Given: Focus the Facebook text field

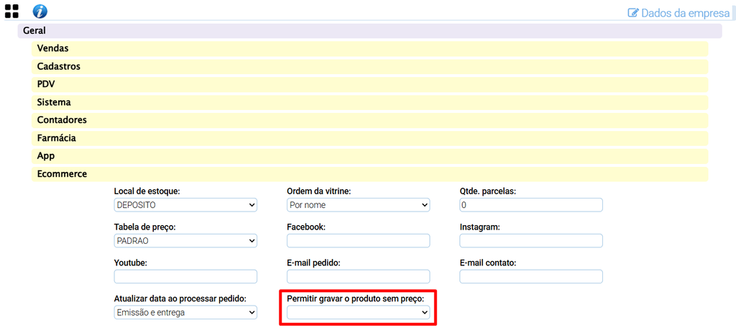Looking at the screenshot, I should point(358,240).
